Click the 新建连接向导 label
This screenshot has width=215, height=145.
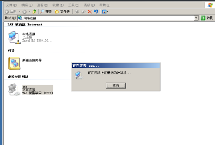[x=32, y=60]
